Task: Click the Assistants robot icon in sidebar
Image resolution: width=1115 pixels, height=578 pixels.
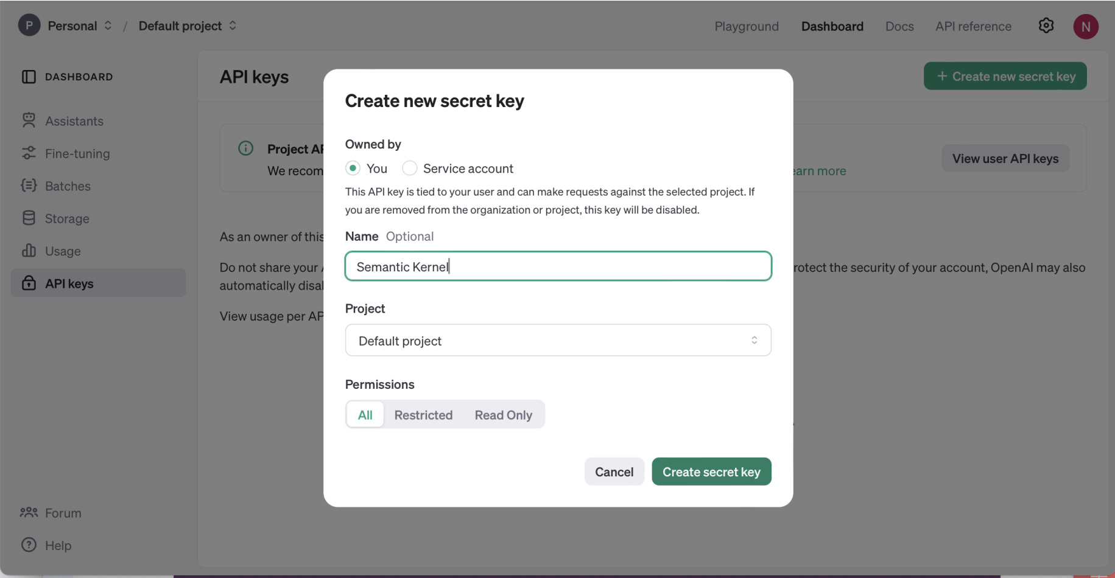Action: 29,120
